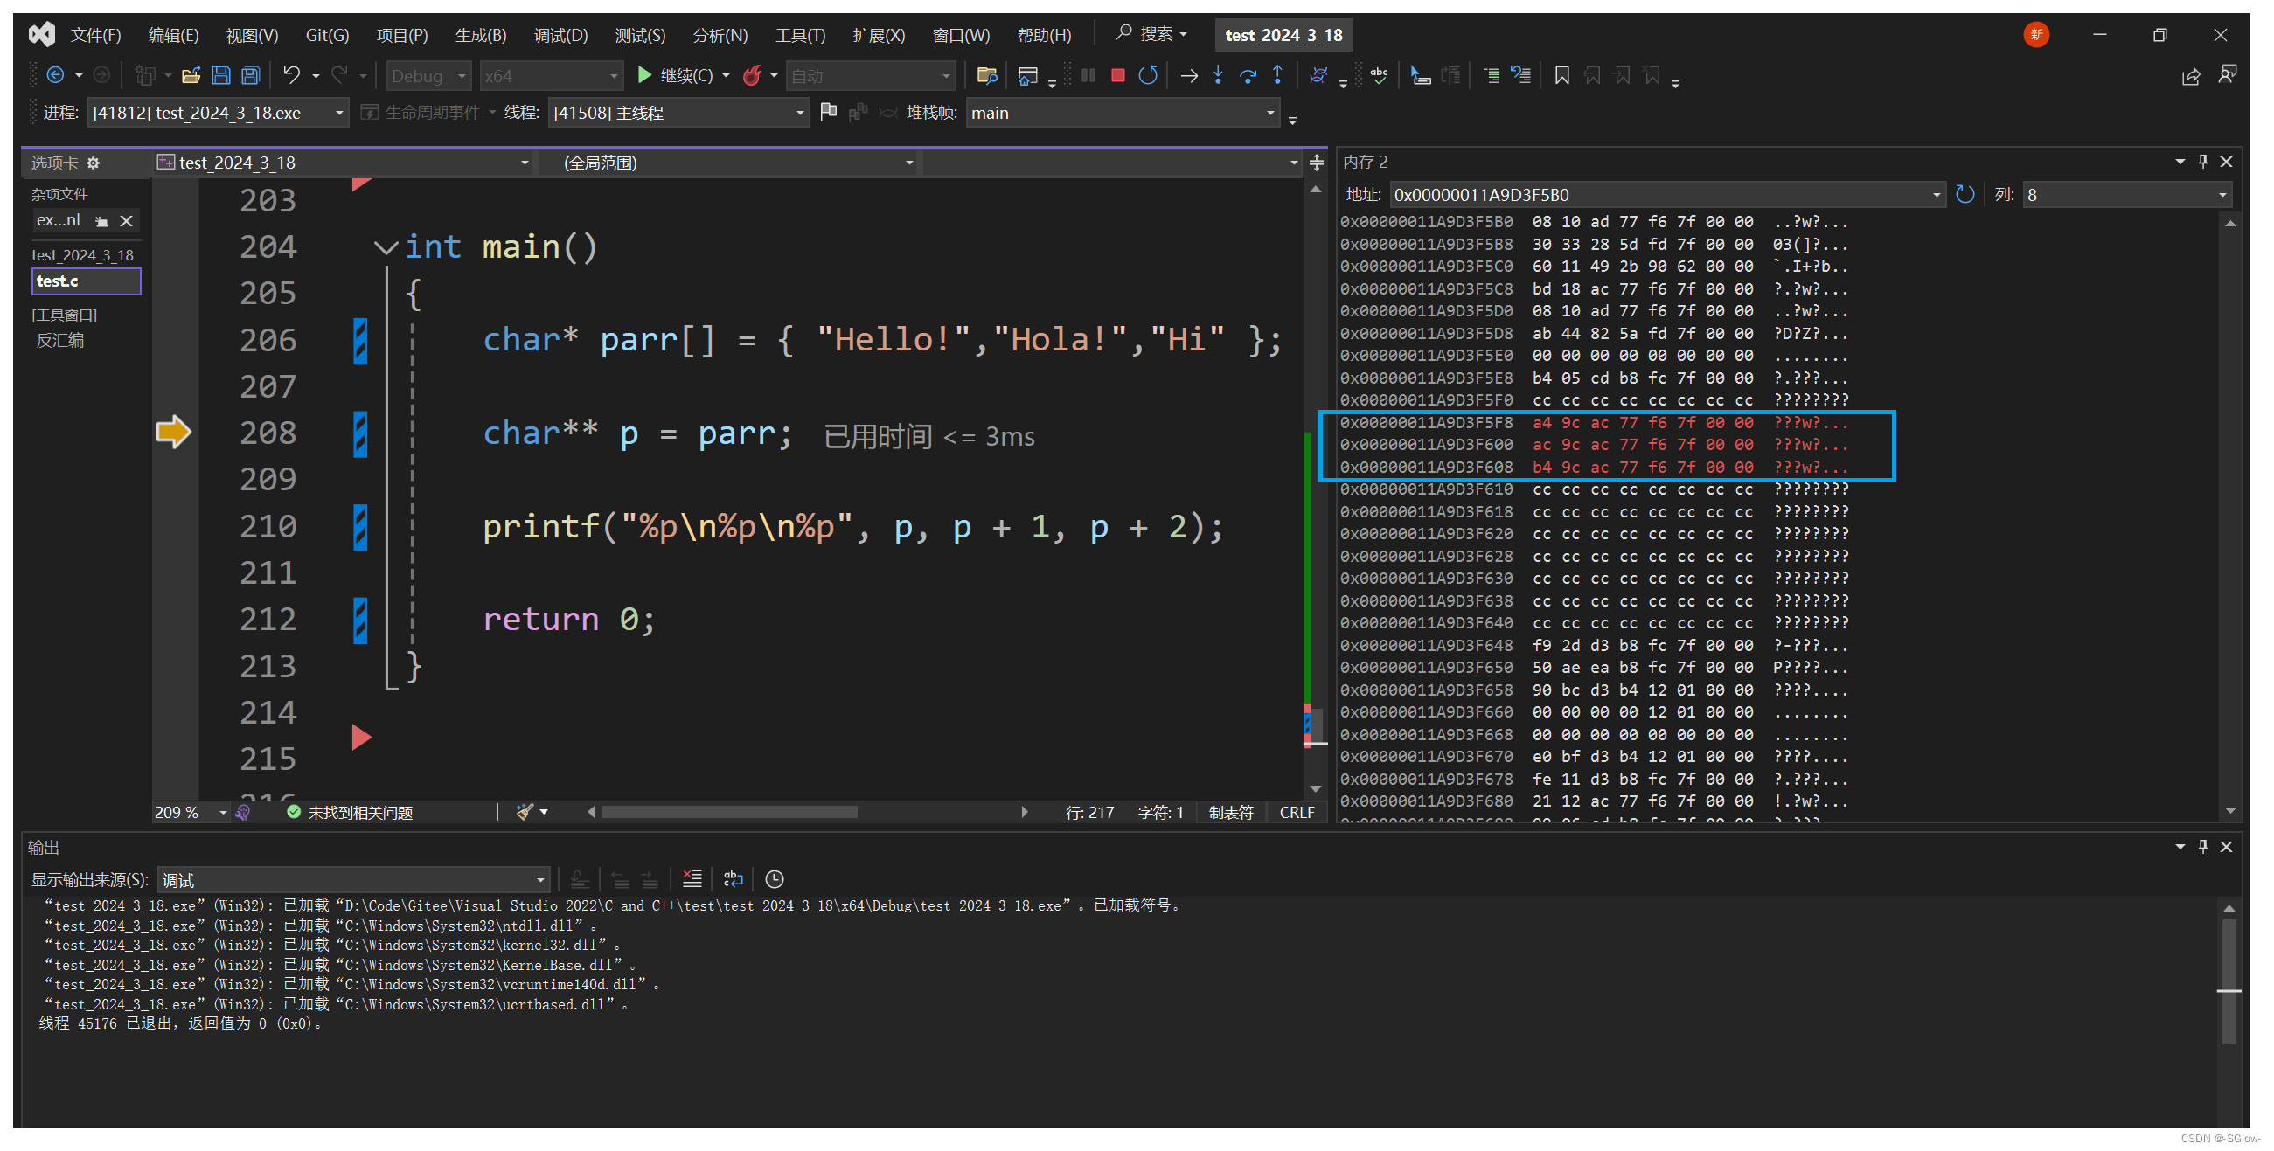
Task: Open the 文件(F) menu
Action: click(x=95, y=35)
